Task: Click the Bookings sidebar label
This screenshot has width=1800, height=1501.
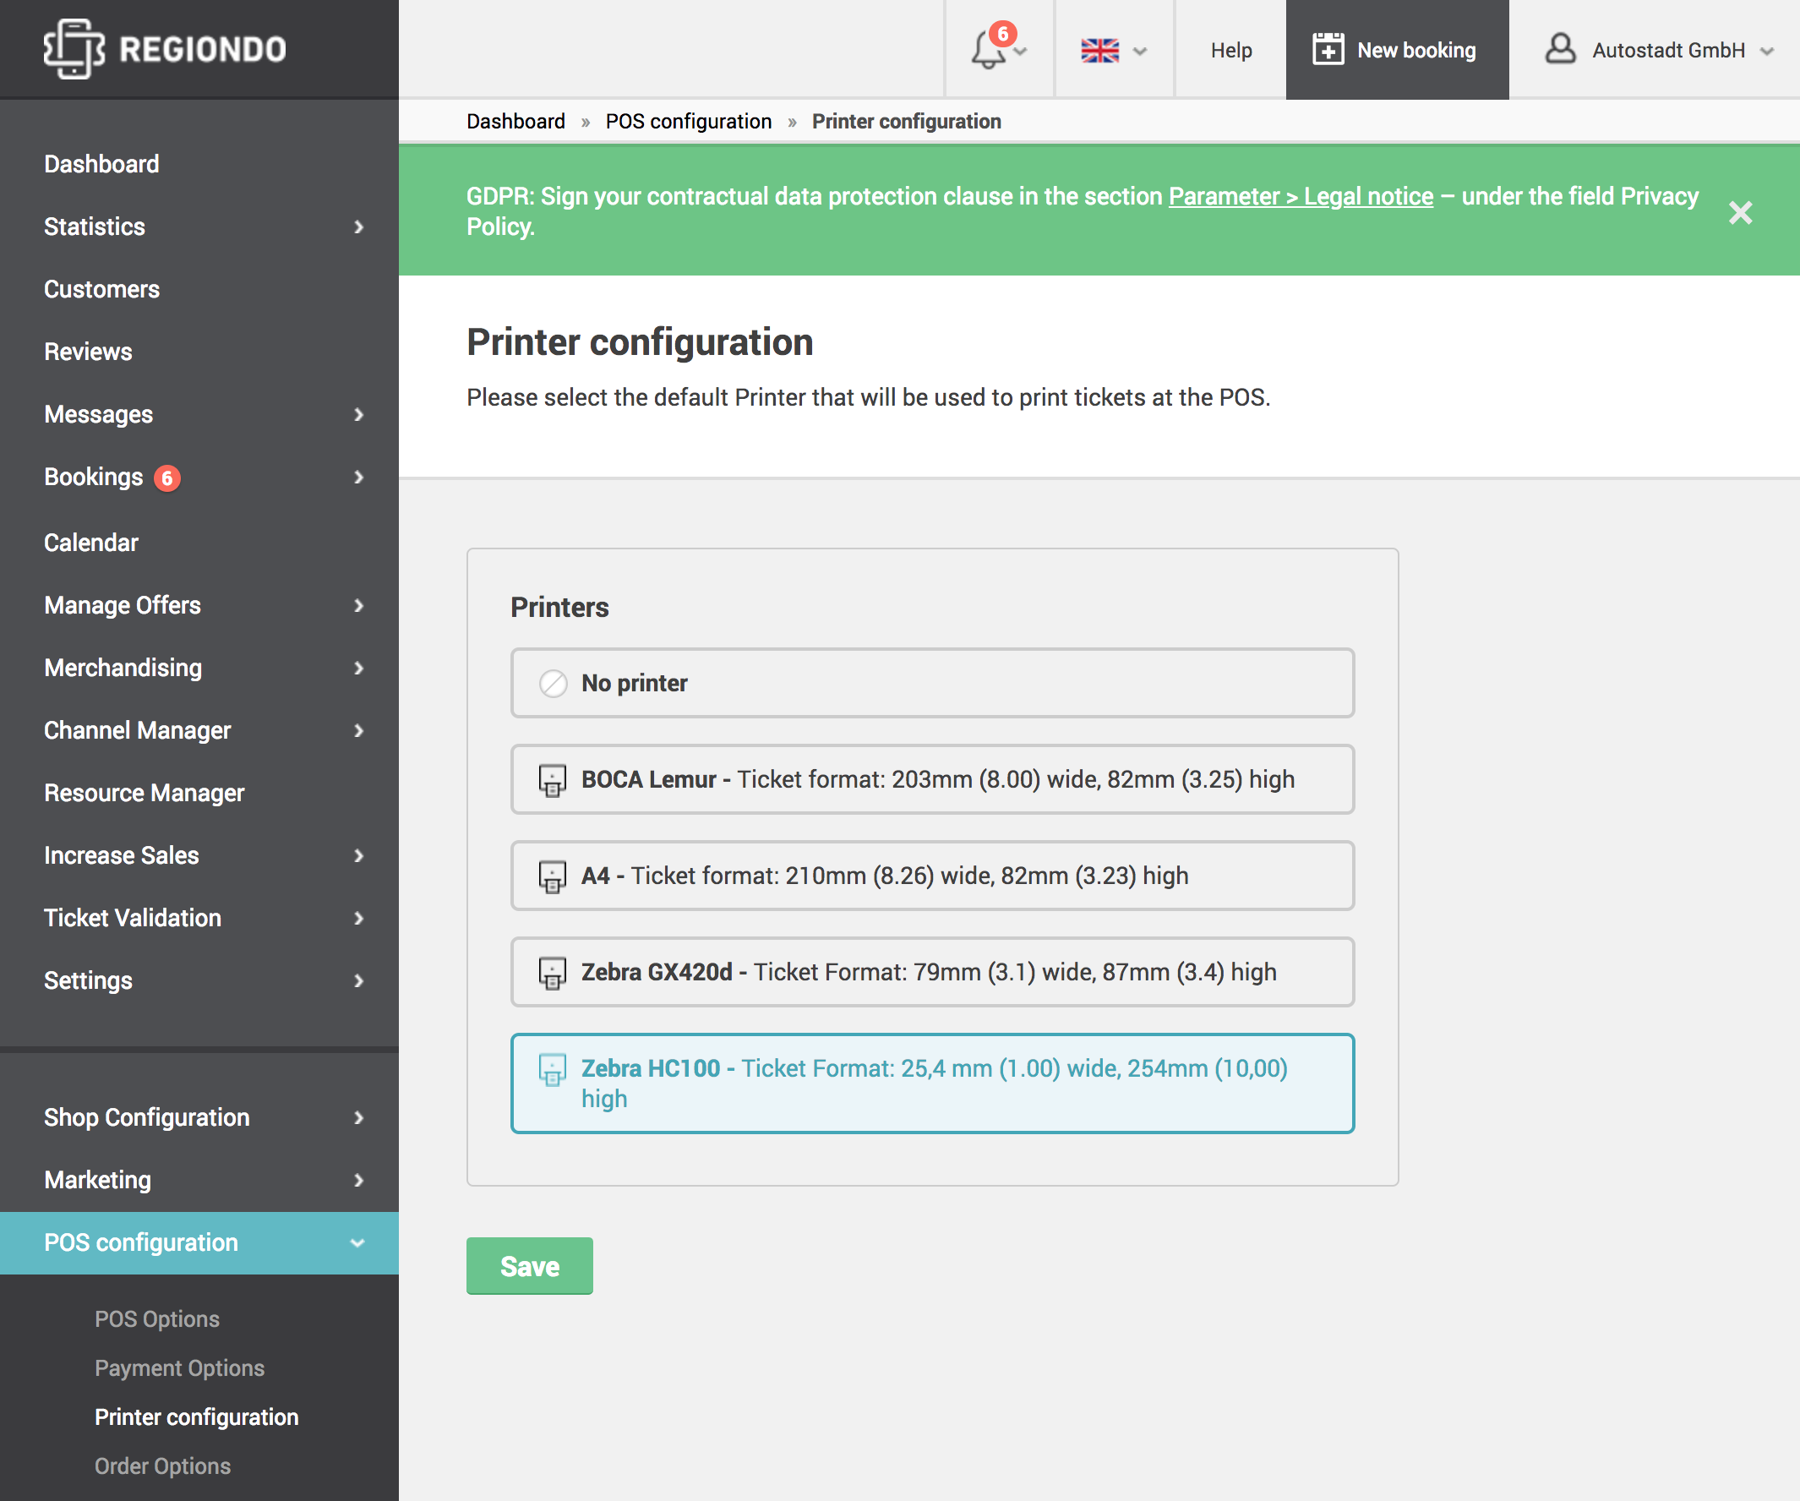Action: pos(94,477)
